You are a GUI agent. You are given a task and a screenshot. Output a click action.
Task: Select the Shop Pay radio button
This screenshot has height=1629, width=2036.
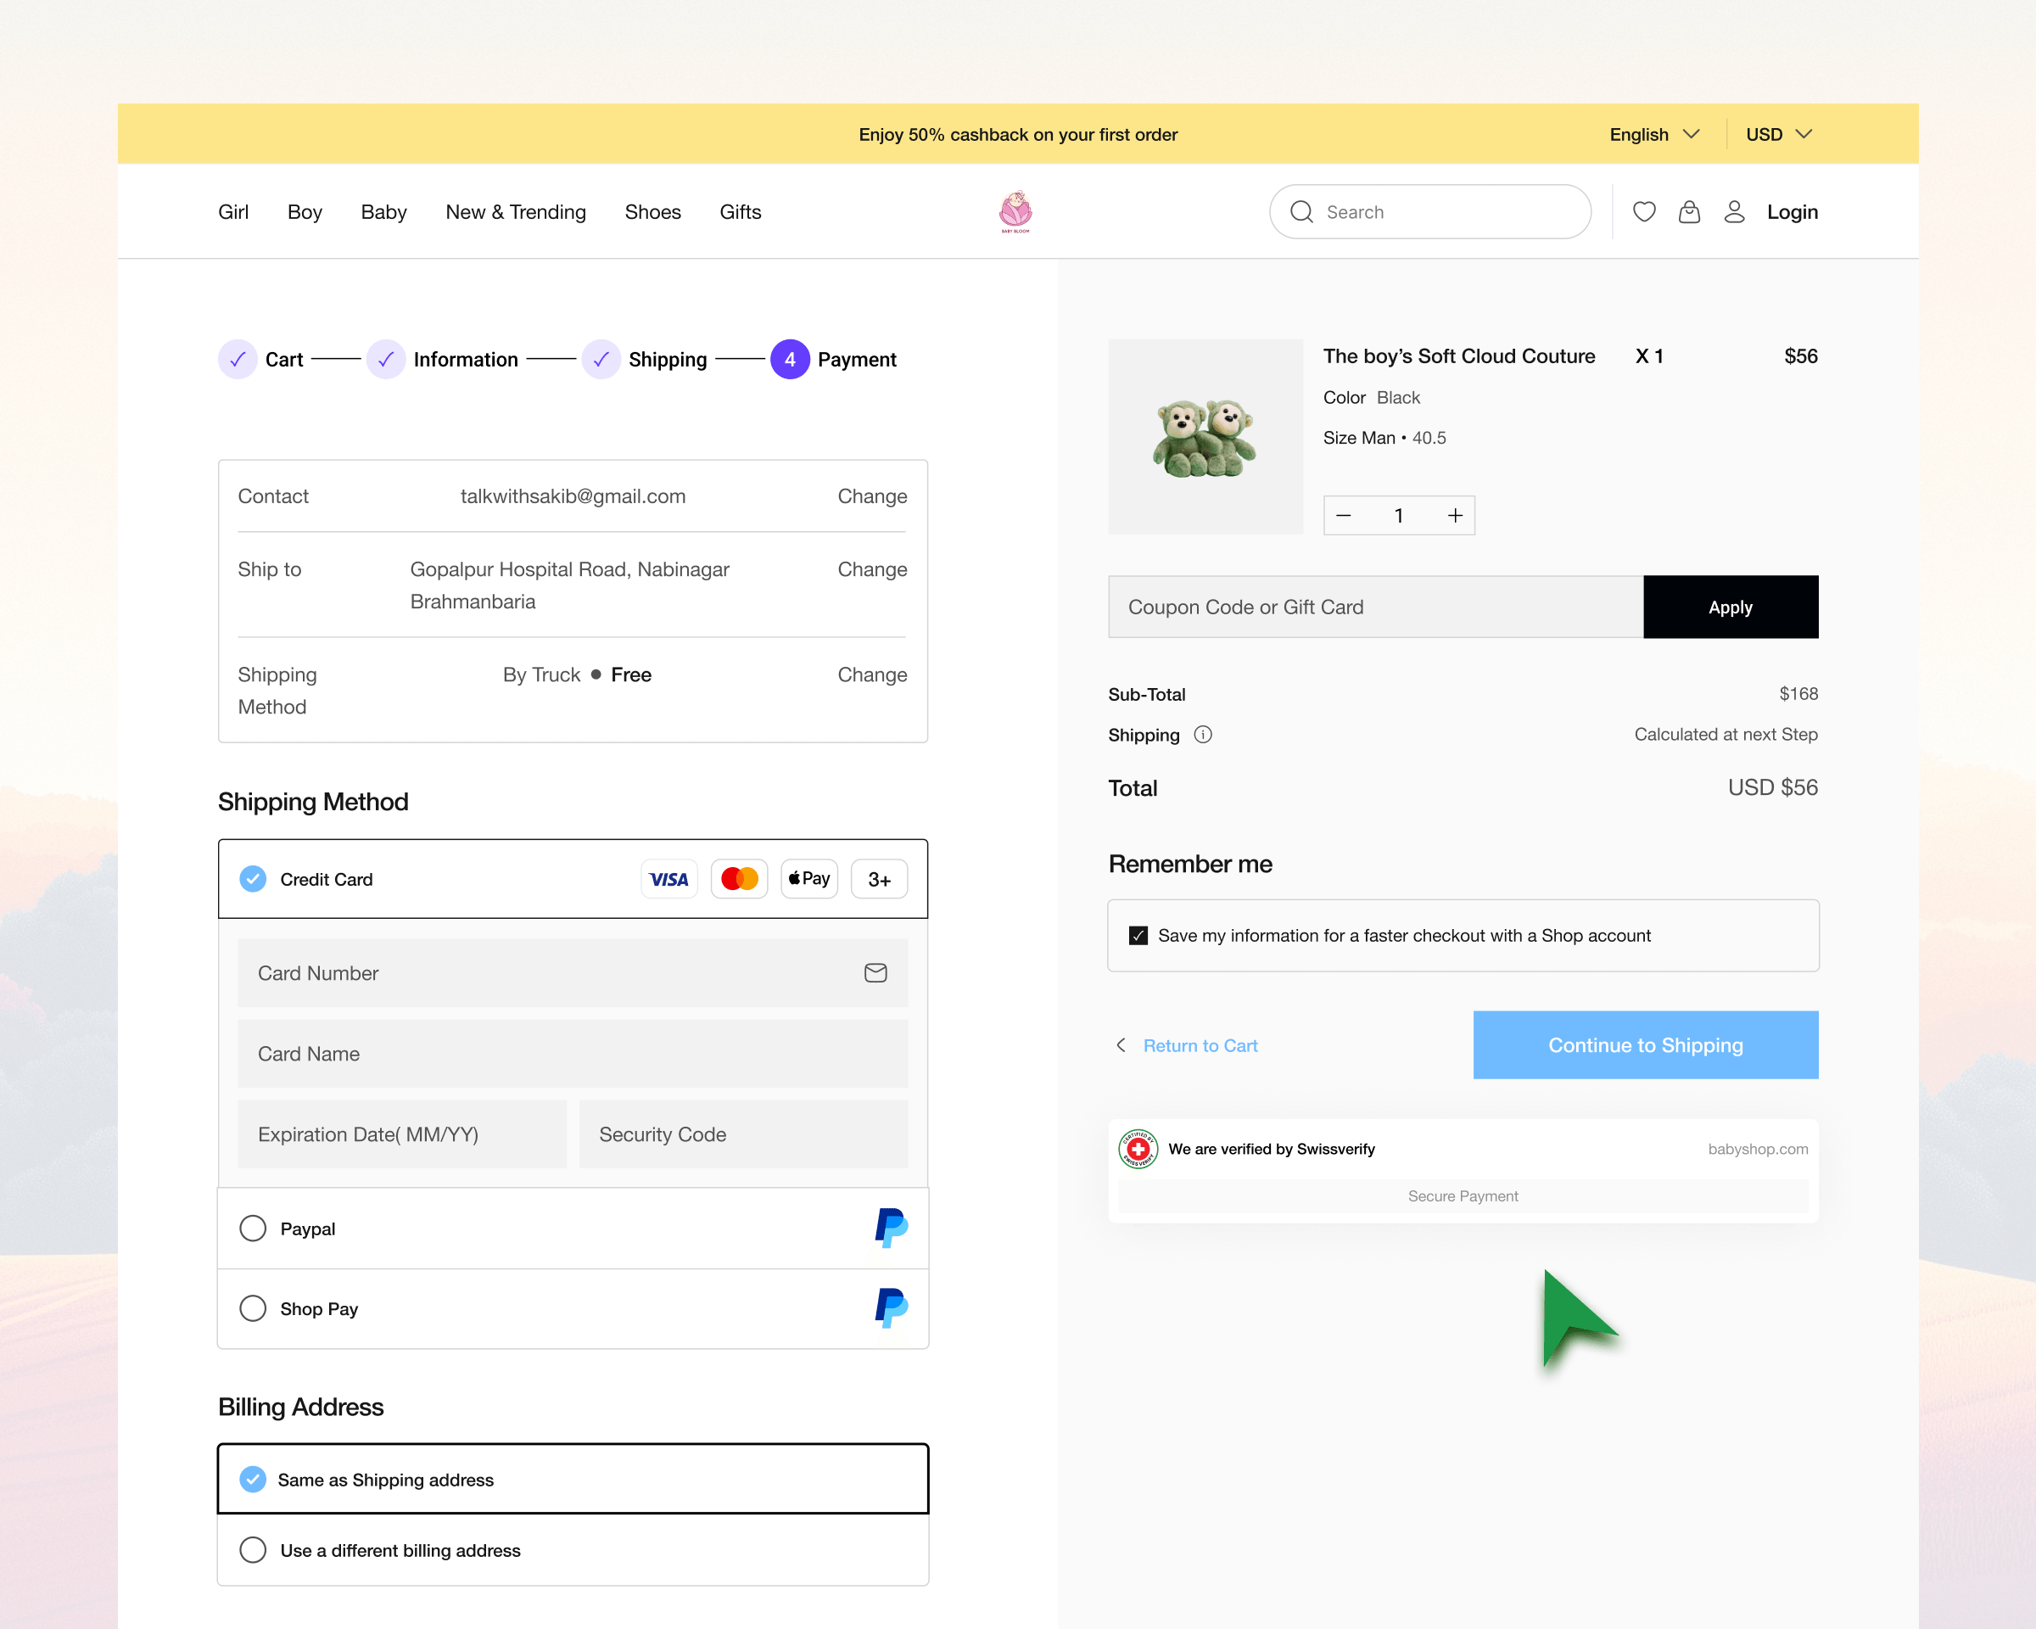pyautogui.click(x=253, y=1309)
